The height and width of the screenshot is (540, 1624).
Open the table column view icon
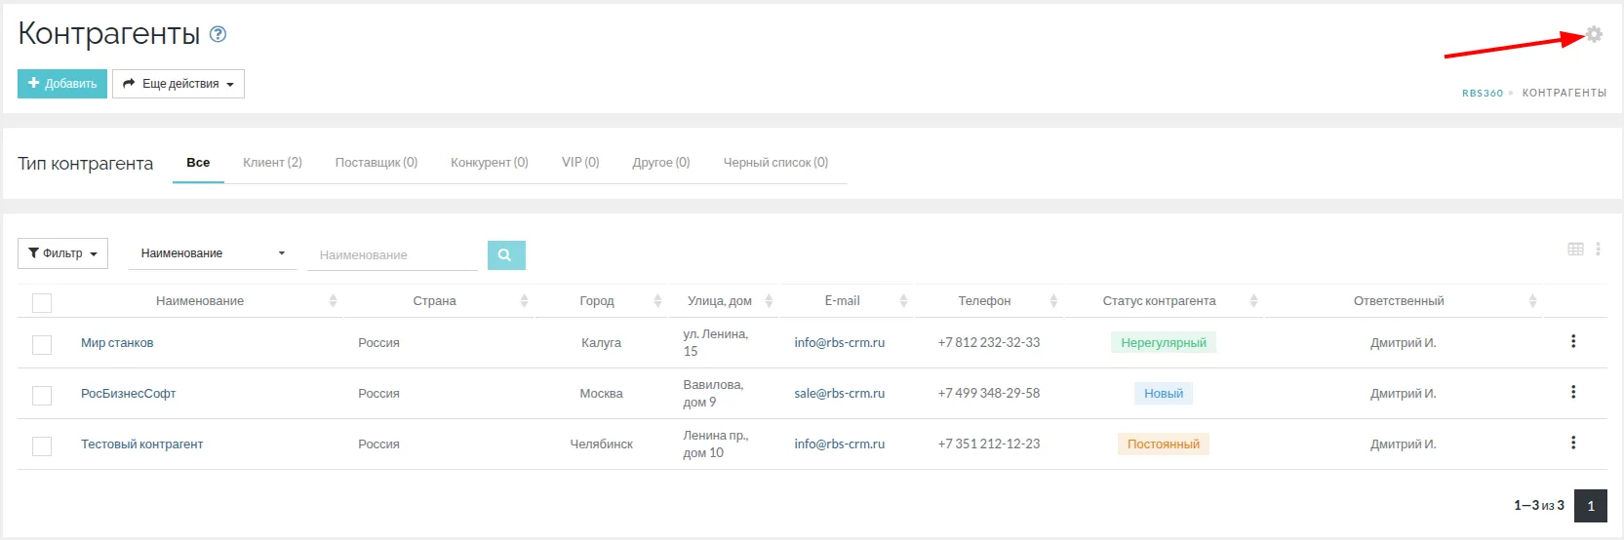[1575, 250]
